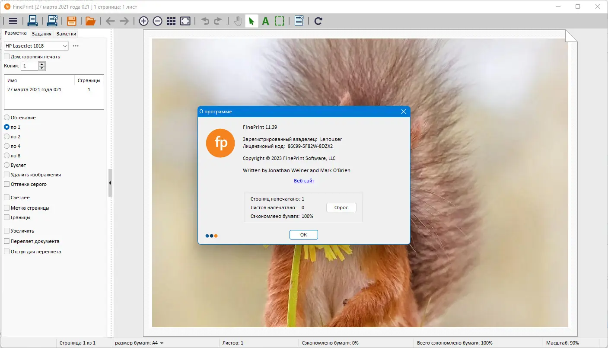The image size is (608, 348).
Task: Toggle Оттенки серого checkbox
Action: (x=7, y=184)
